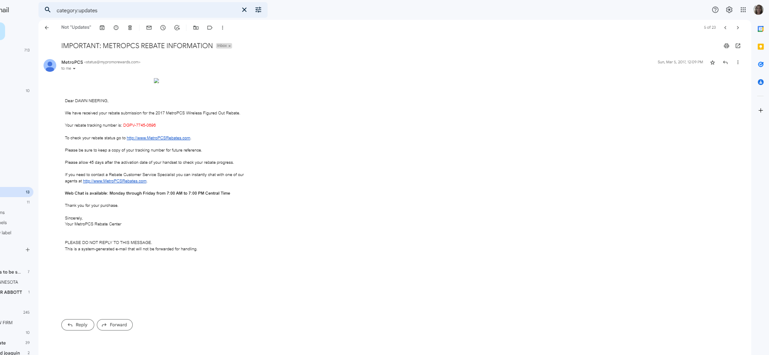
Task: Click the Forward button
Action: coord(115,325)
